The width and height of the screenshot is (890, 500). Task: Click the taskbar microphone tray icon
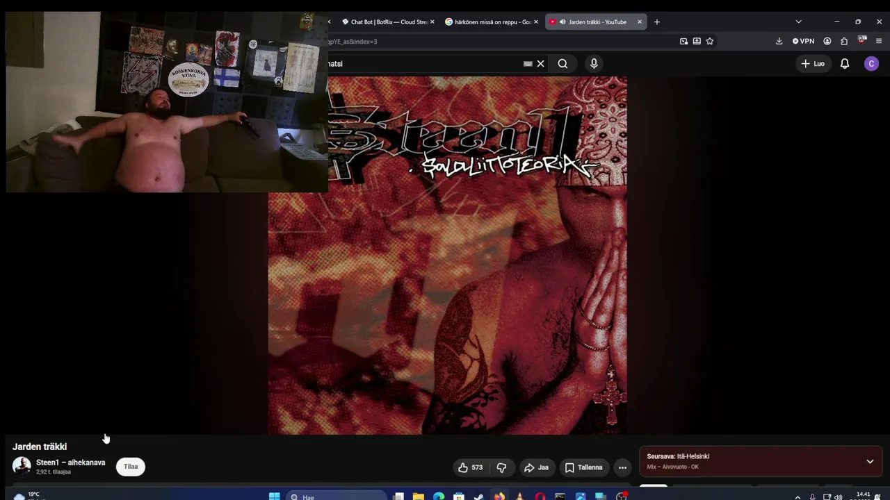pos(812,497)
